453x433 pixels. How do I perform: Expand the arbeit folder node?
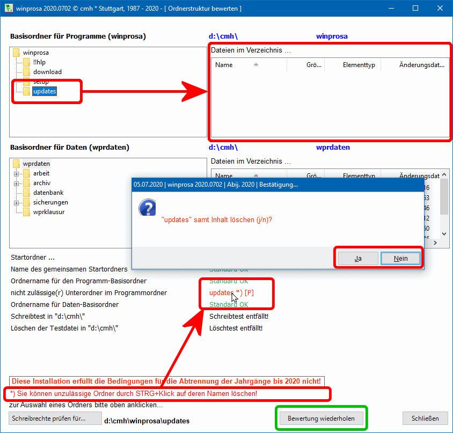(x=16, y=174)
